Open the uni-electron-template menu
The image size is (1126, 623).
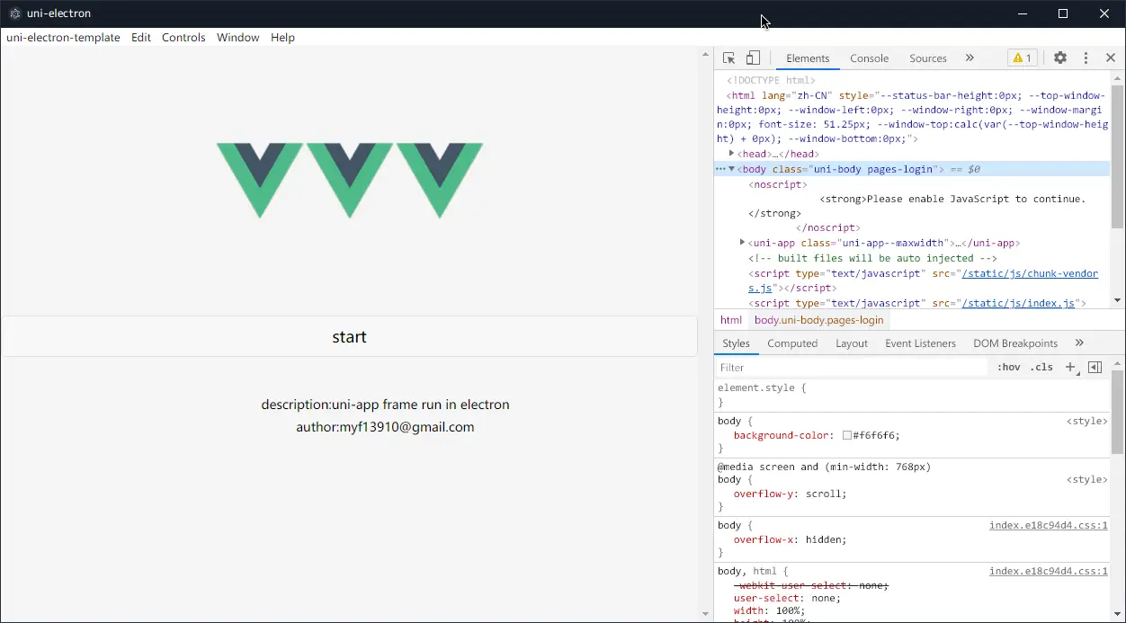[63, 38]
